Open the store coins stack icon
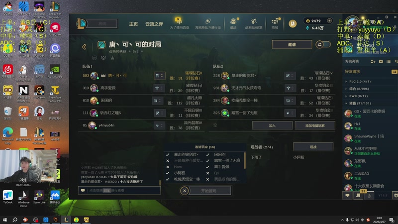Screen dimensions: 398x224 275,22
